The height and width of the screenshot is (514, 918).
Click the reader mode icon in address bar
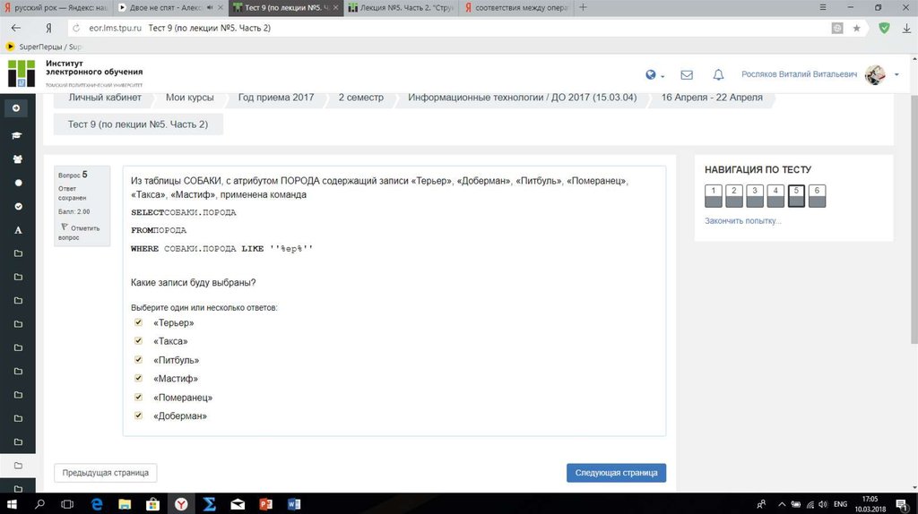[837, 28]
